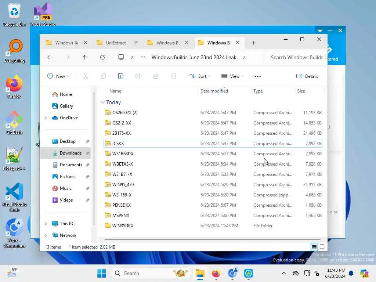
Task: Go back using the Explorer back arrow
Action: 50,57
